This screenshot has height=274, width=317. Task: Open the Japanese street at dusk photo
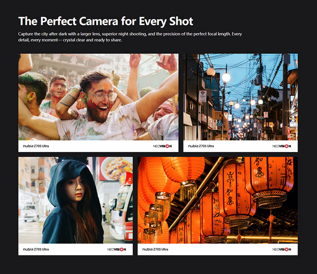[x=240, y=97]
